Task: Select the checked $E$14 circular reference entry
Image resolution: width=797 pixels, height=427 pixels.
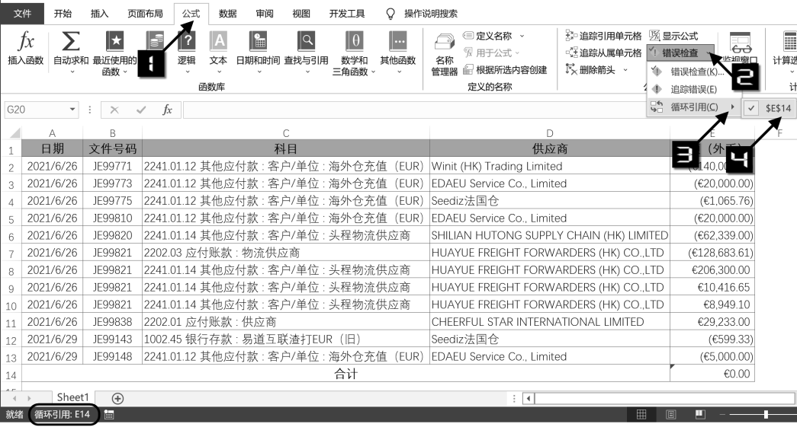Action: (770, 108)
